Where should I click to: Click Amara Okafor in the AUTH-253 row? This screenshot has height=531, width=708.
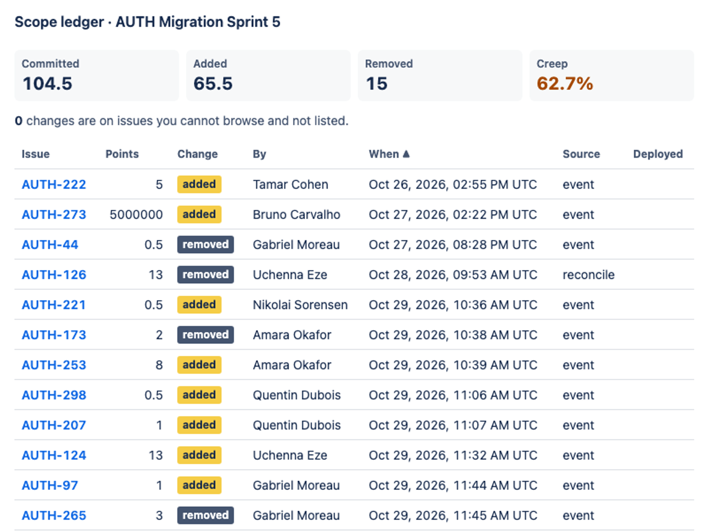pos(292,365)
